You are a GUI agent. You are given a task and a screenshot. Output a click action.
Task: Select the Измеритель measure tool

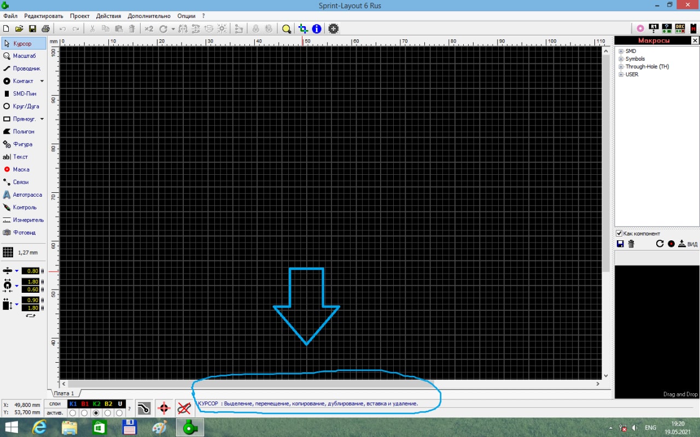coord(23,220)
